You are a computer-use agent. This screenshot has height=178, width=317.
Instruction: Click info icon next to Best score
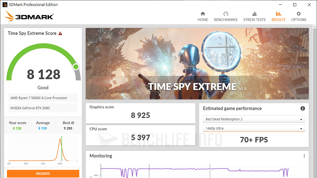(x=73, y=123)
